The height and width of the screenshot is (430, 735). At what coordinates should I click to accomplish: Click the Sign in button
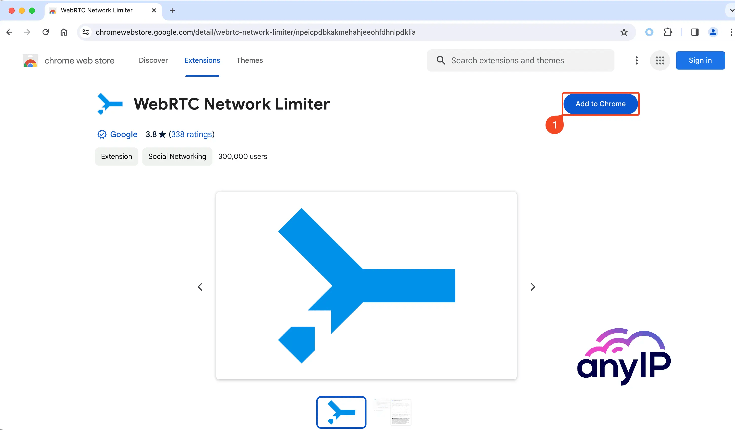click(x=700, y=60)
